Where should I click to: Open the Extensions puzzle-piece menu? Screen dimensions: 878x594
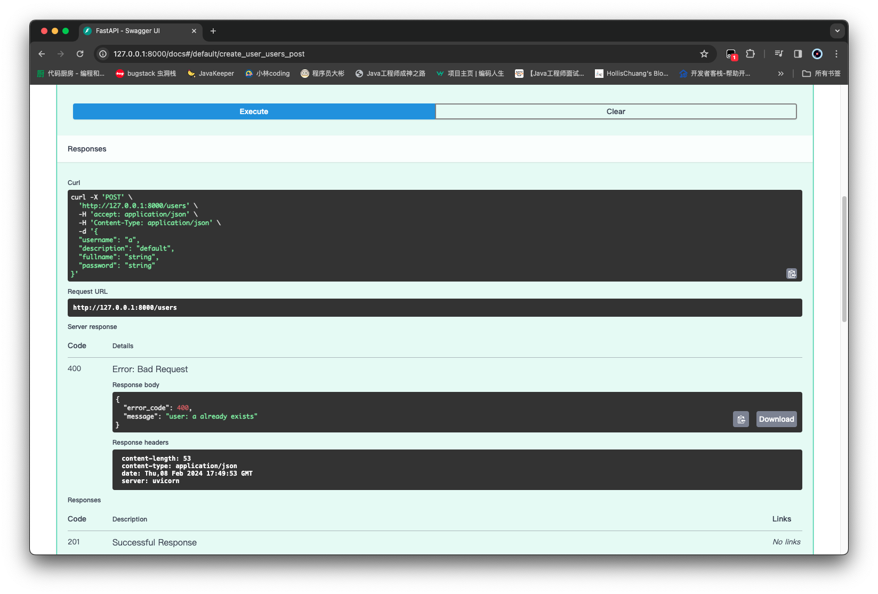pos(751,54)
